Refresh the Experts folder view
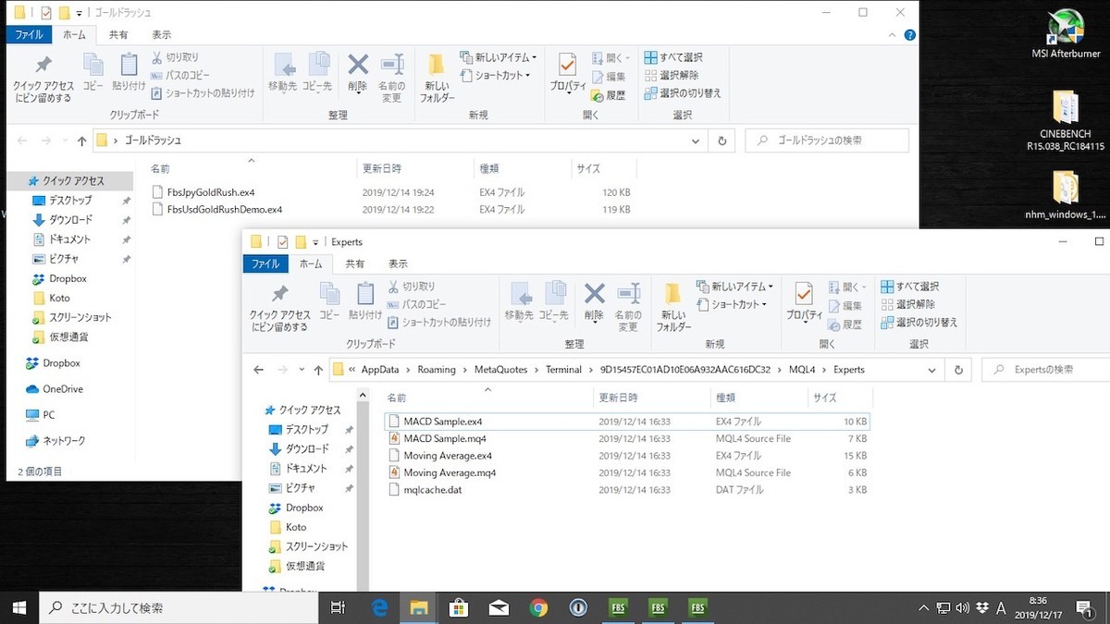 coord(959,370)
